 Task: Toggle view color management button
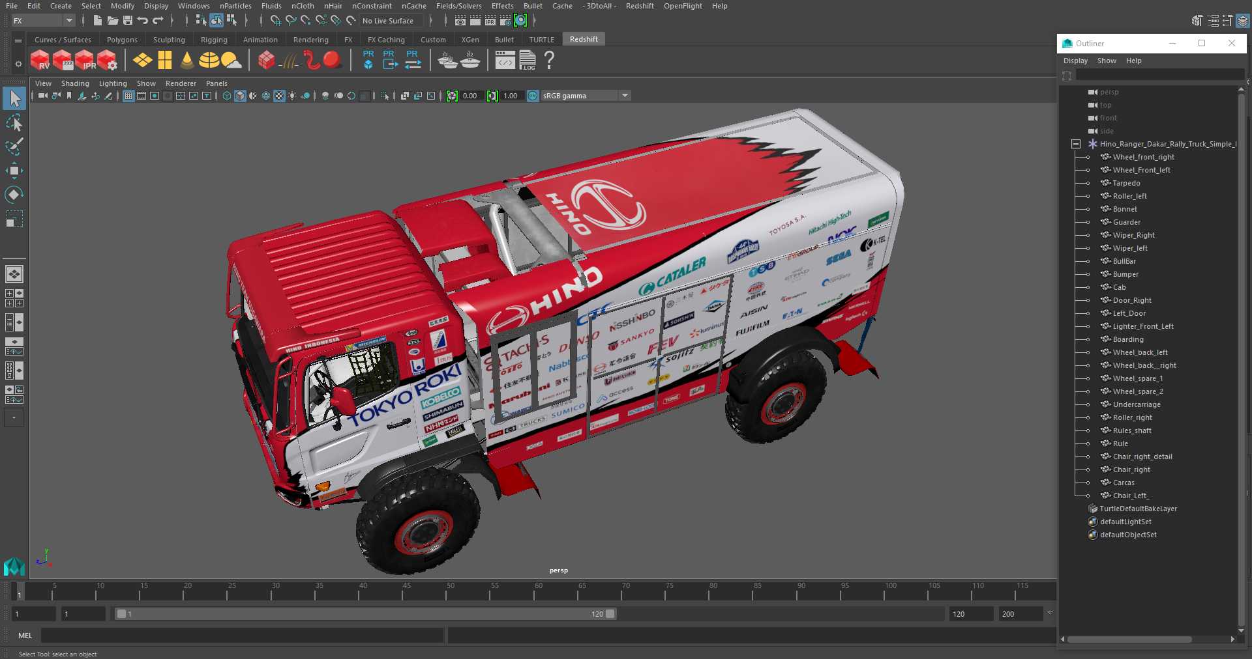point(533,96)
